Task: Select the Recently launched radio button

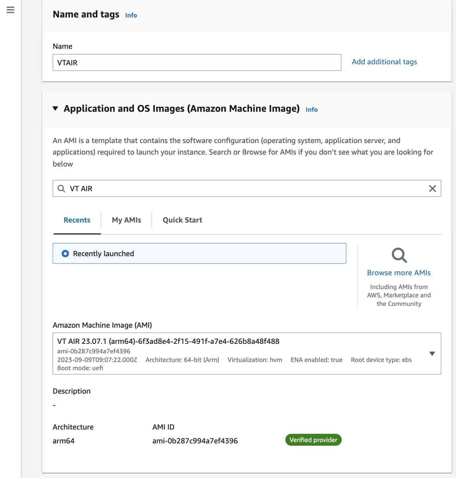Action: 65,253
